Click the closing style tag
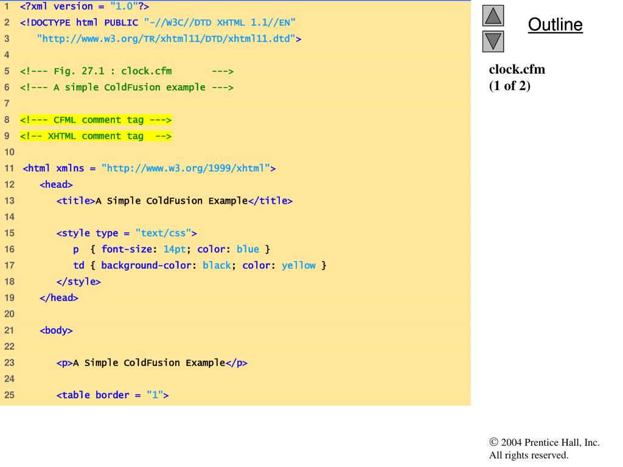The image size is (623, 467). point(78,282)
